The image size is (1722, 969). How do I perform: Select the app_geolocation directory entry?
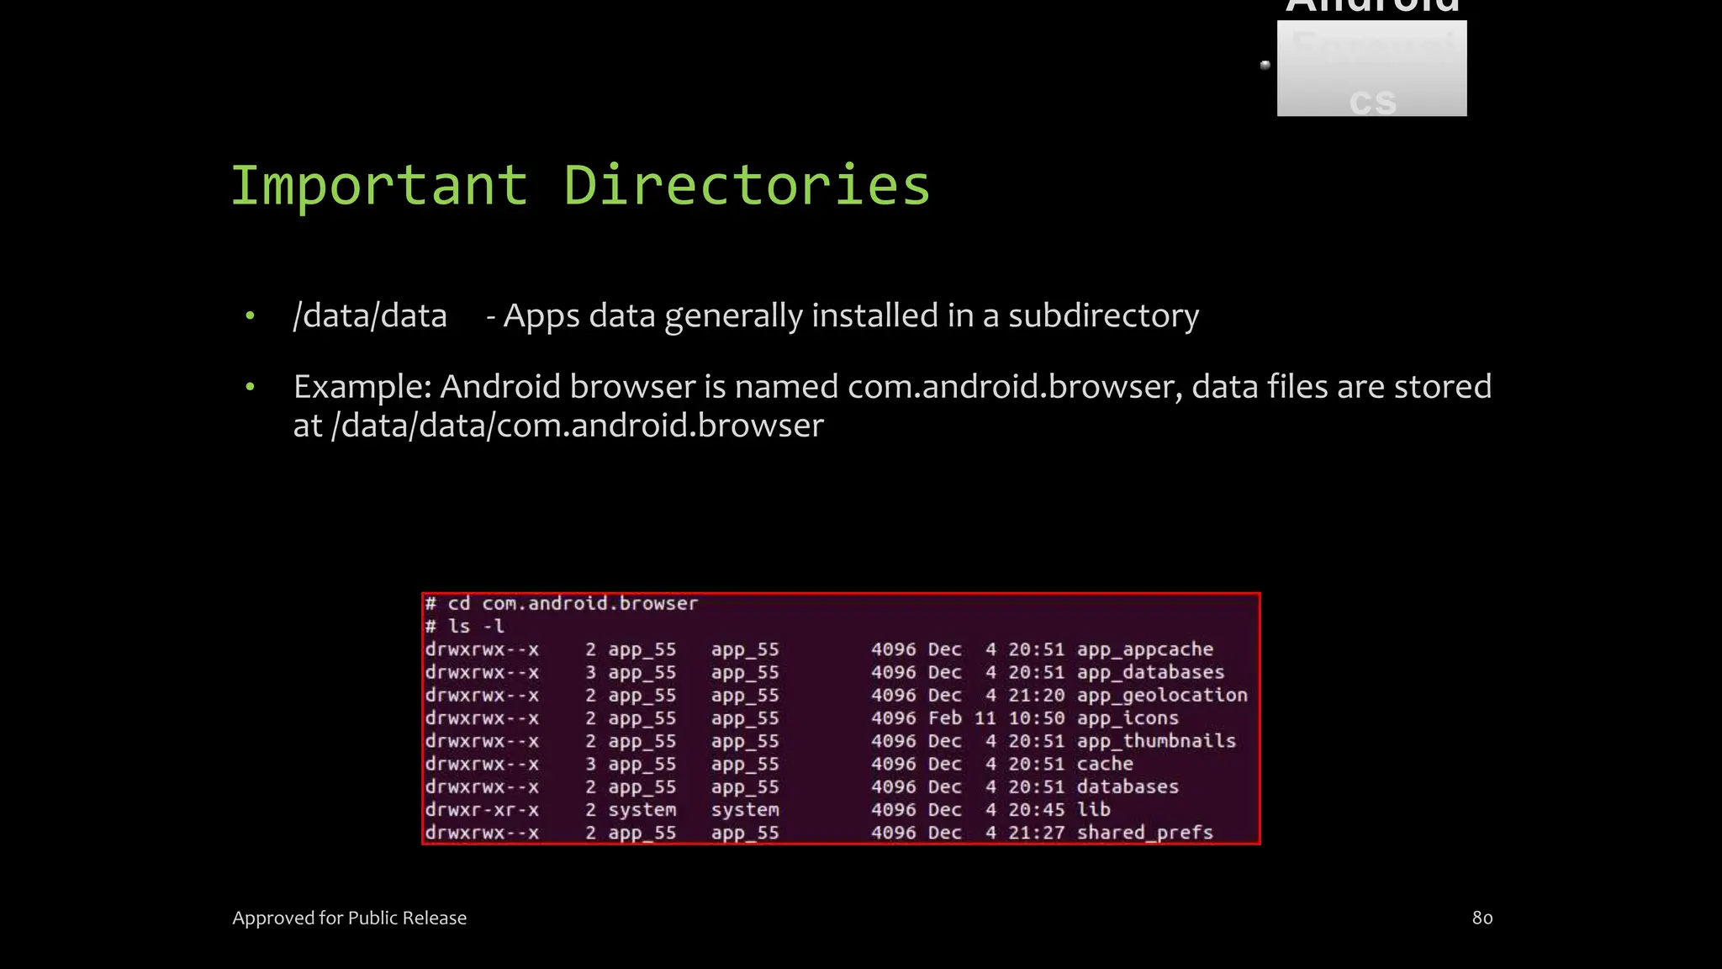point(1161,695)
